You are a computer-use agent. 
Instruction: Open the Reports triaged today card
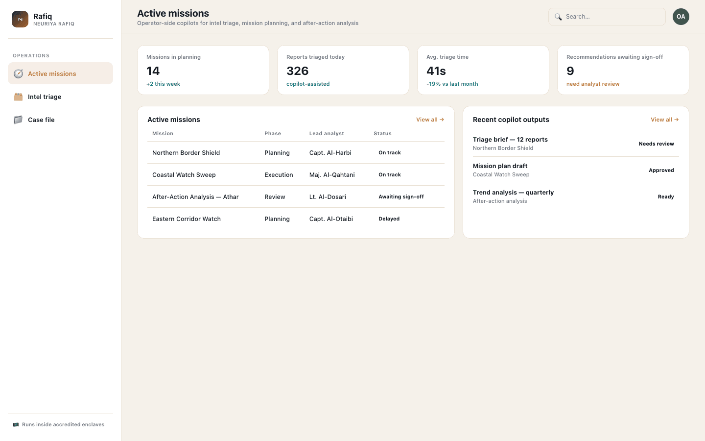pyautogui.click(x=343, y=70)
